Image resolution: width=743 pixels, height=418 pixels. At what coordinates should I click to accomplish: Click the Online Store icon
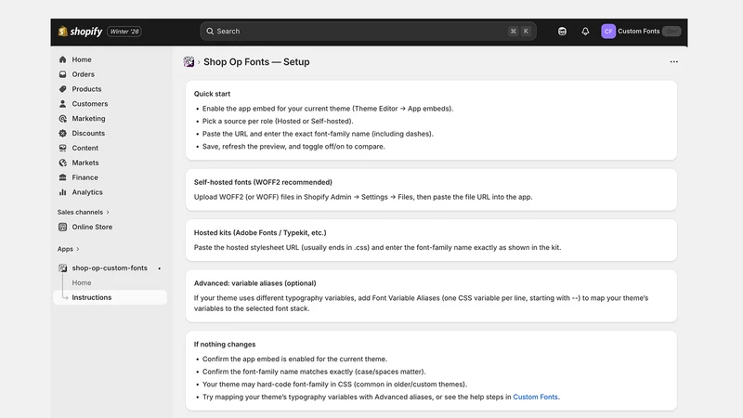click(x=62, y=227)
